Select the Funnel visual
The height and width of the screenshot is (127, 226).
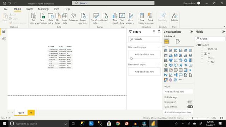tap(171, 60)
